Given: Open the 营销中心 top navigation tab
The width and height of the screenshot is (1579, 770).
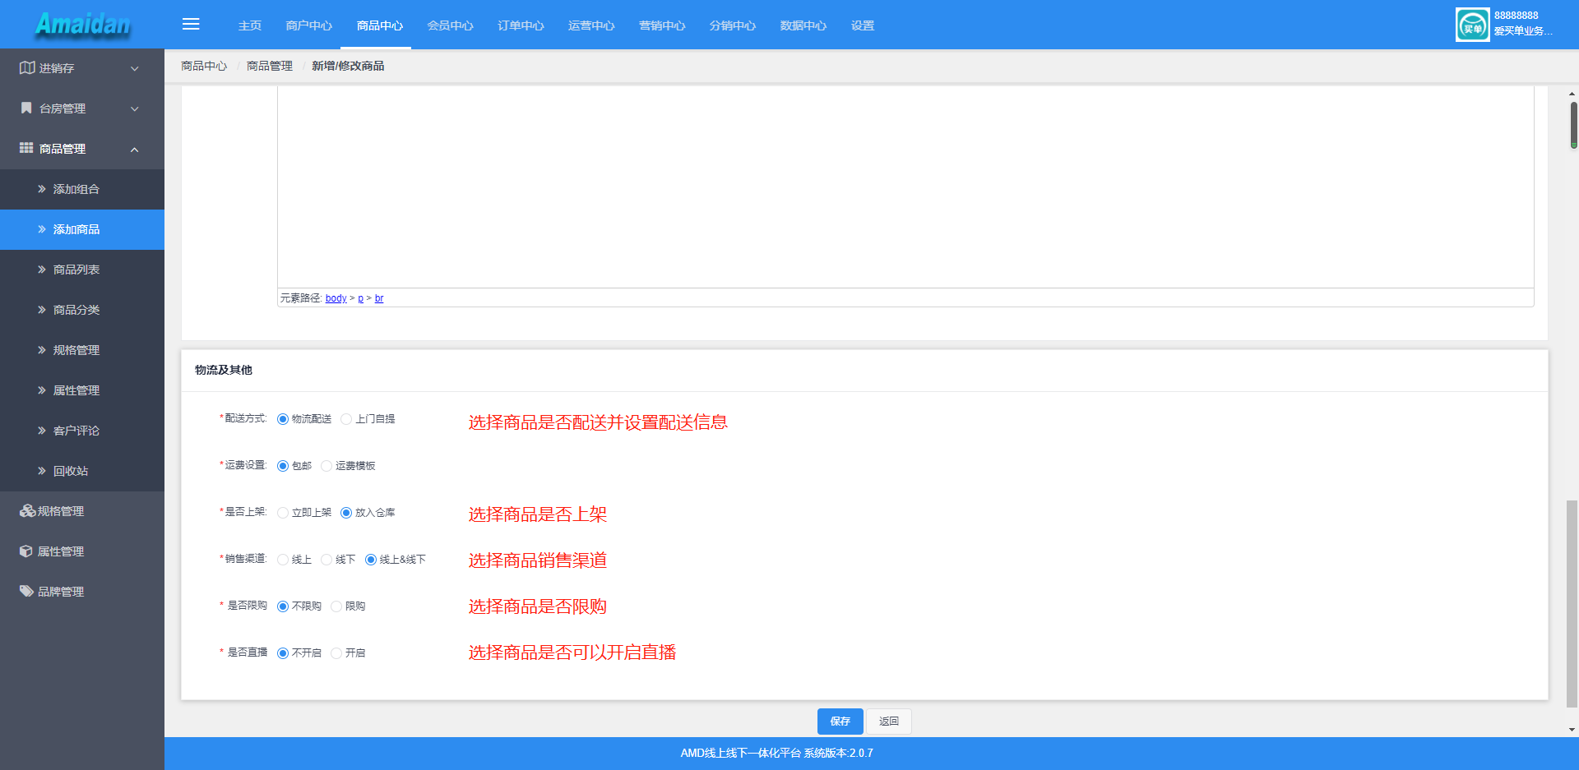Looking at the screenshot, I should pos(663,25).
